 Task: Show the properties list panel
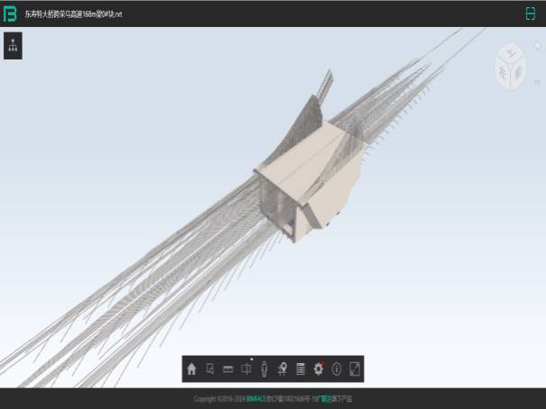[x=300, y=368]
